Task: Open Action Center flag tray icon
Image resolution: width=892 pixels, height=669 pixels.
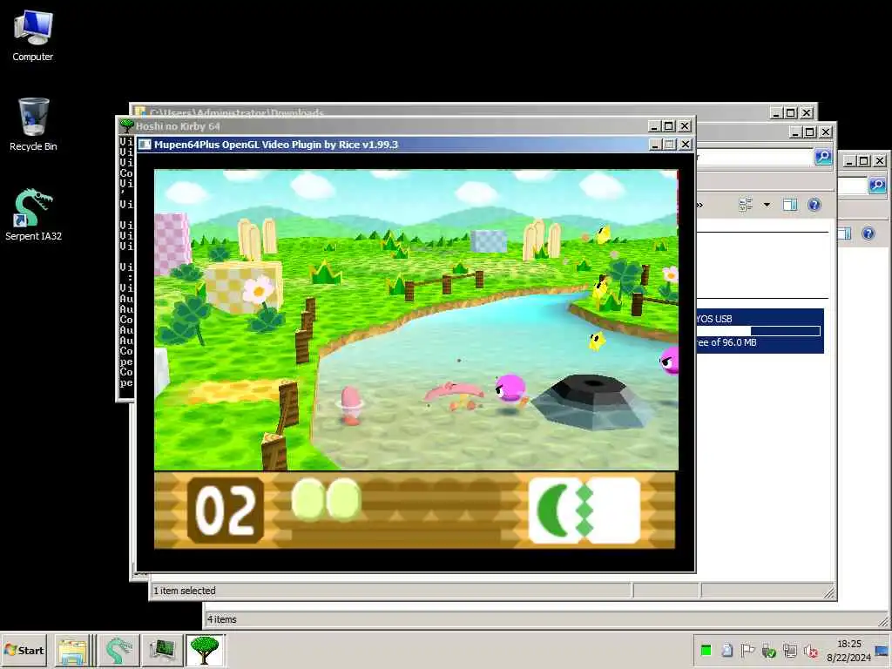Action: pos(747,651)
